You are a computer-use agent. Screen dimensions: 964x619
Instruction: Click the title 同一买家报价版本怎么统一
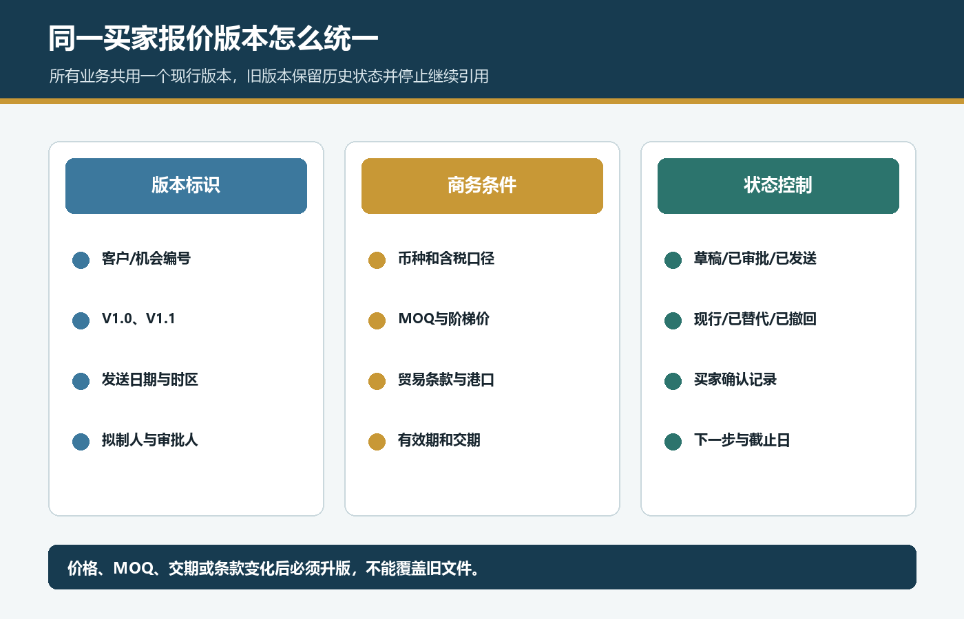213,39
